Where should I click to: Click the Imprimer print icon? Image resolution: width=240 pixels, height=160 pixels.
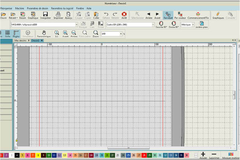[x=58, y=15]
